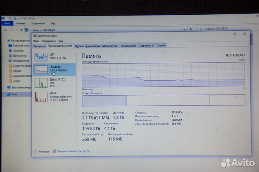Go forward in Explorer with forward arrow
The height and width of the screenshot is (172, 259).
click(12, 30)
